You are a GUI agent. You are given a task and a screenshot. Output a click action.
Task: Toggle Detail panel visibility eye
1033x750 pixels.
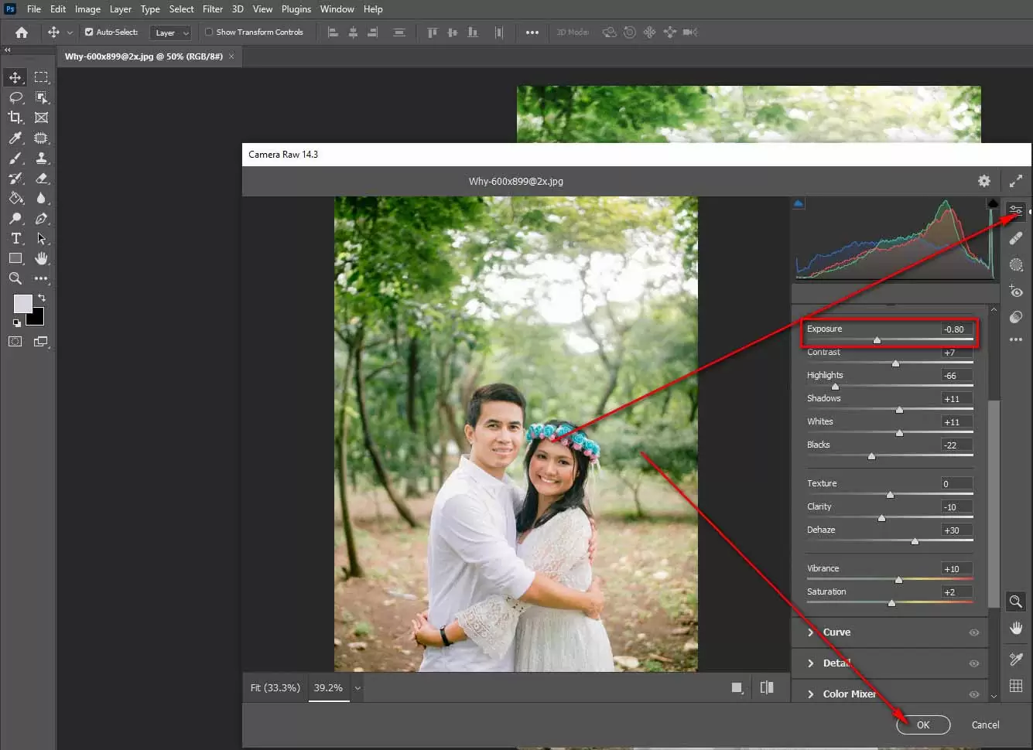974,663
